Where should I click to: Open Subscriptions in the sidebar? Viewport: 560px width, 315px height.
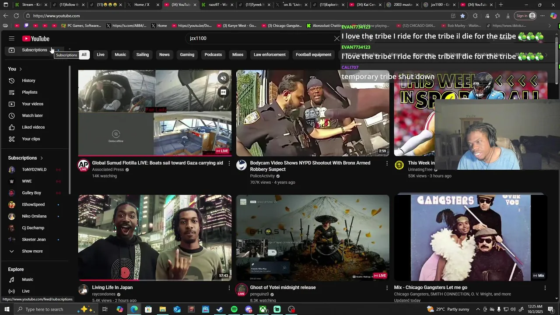[x=35, y=50]
